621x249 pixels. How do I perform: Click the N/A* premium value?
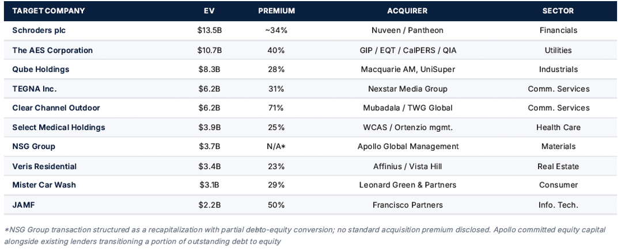(275, 147)
